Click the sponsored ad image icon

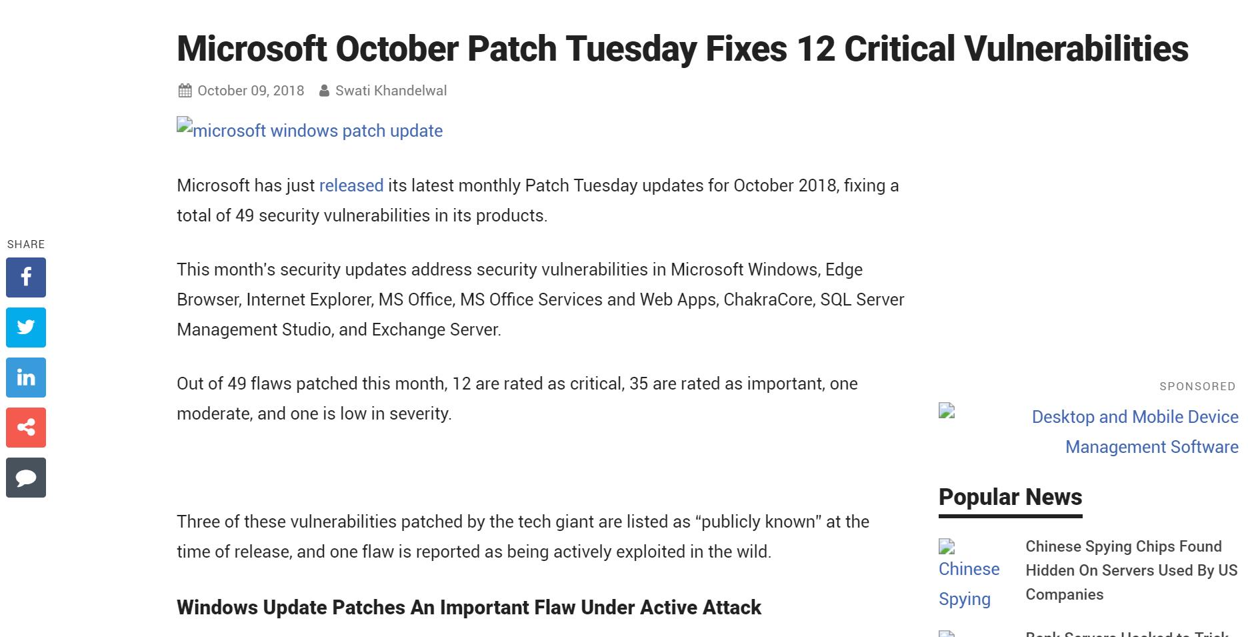pyautogui.click(x=947, y=410)
